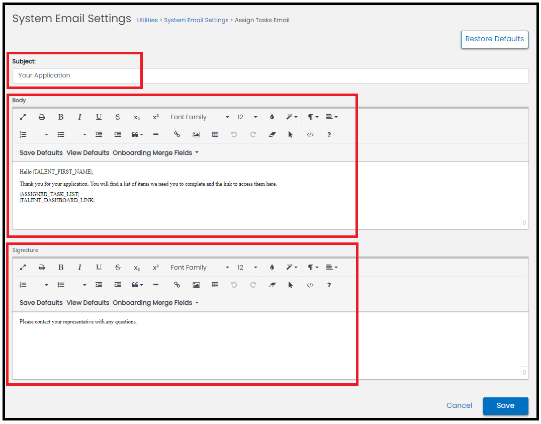541x424 pixels.
Task: Open System Email Settings breadcrumb link
Action: click(196, 20)
